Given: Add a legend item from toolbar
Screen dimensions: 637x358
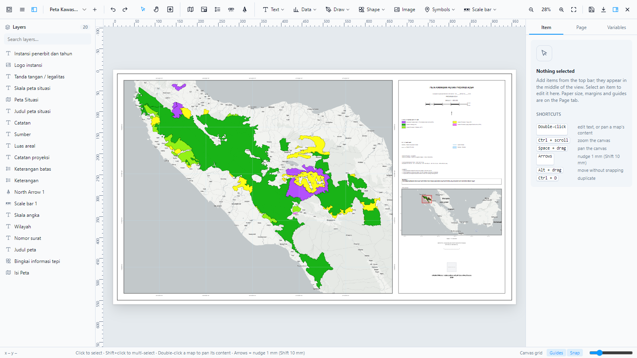Looking at the screenshot, I should coord(217,10).
